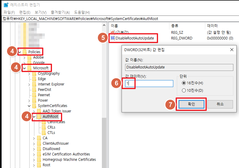
Task: Select the DisableRootAutoUpdate value name
Action: [x=135, y=38]
